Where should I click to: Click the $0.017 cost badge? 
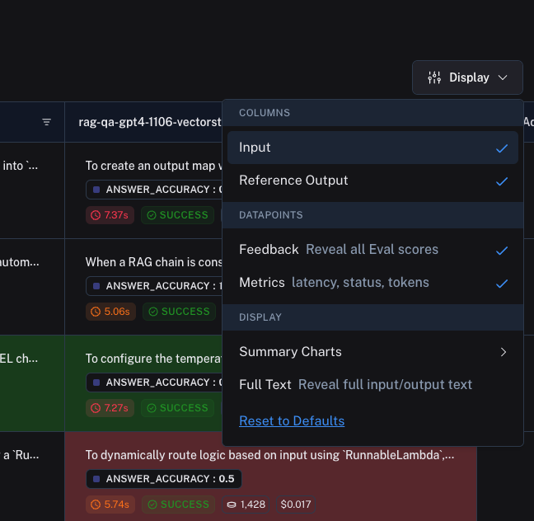(296, 505)
